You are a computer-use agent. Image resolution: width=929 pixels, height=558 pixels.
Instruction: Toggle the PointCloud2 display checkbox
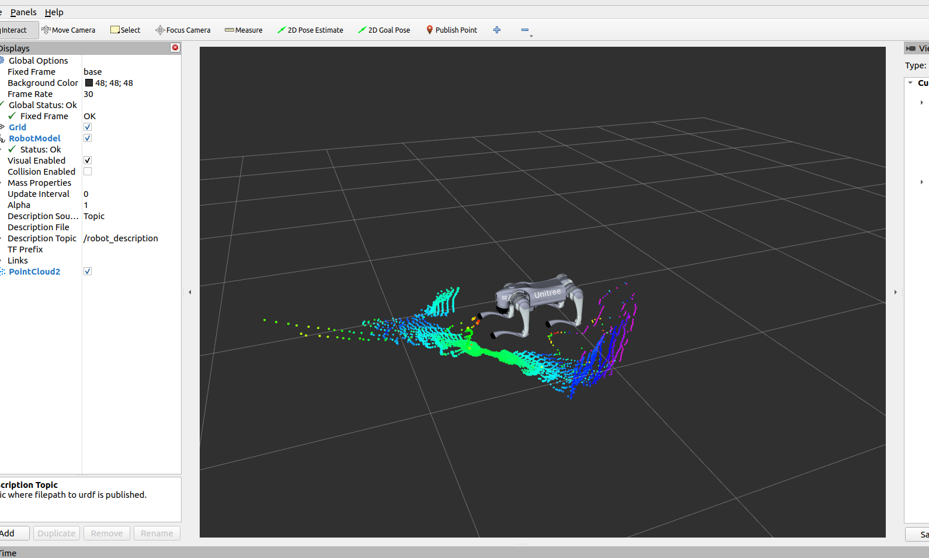click(x=88, y=272)
